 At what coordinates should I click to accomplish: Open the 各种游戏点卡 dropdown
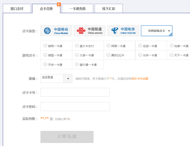pos(157,31)
